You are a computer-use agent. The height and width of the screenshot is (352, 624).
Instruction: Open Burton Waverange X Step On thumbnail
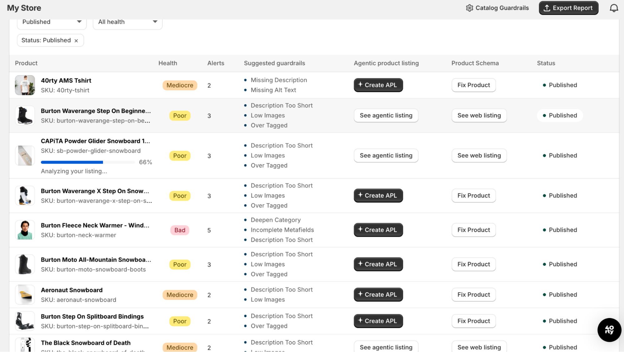click(x=25, y=196)
